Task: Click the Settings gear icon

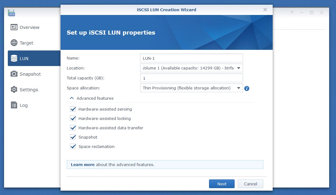Action: tap(14, 90)
